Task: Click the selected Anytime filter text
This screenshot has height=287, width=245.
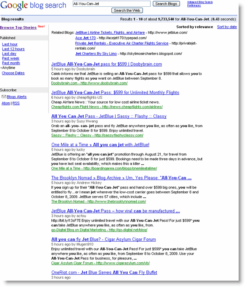Action: (x=9, y=68)
